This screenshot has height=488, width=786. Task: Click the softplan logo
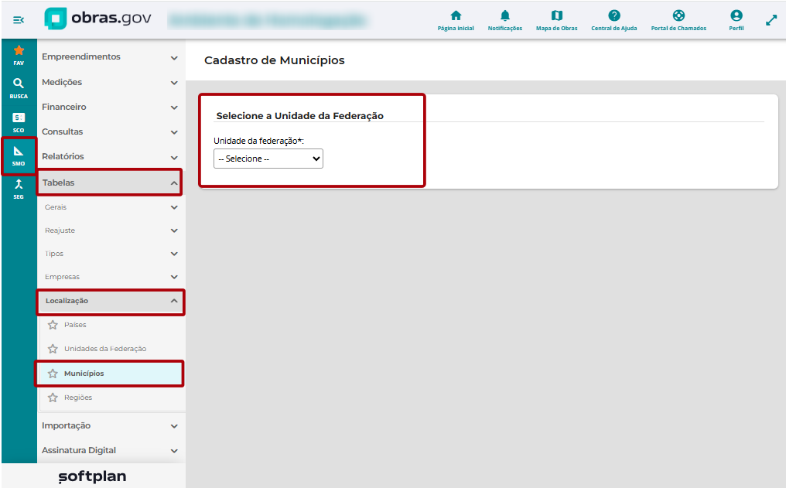[x=92, y=476]
